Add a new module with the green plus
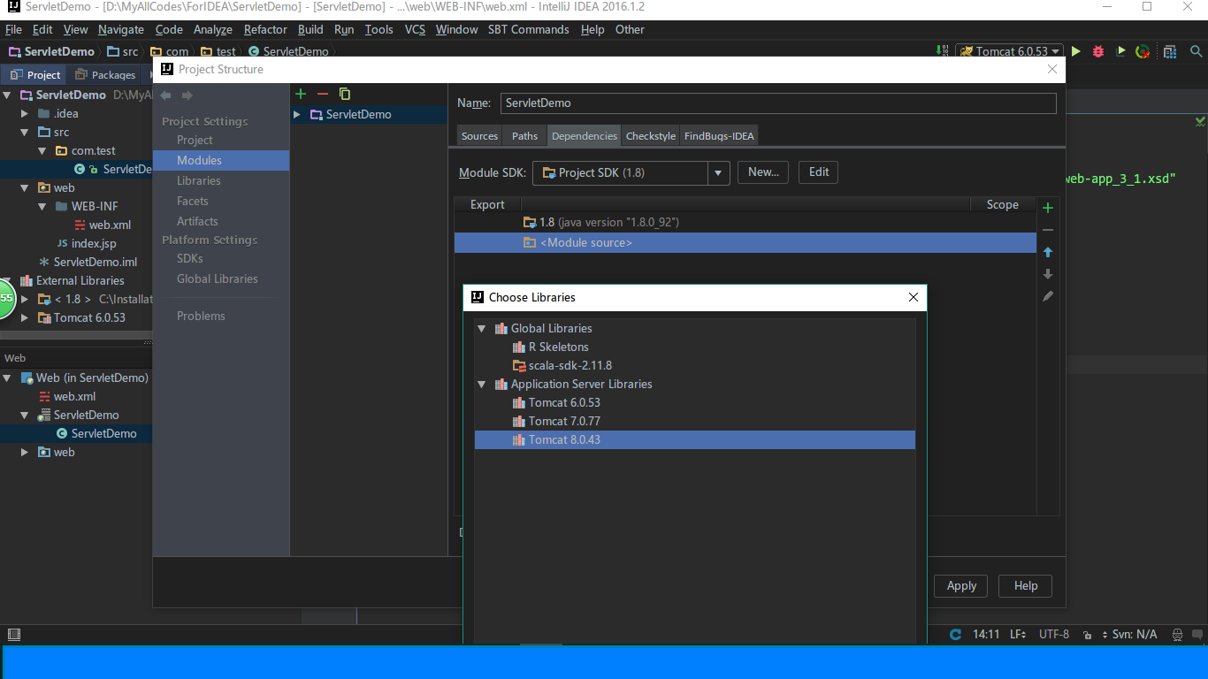 pyautogui.click(x=301, y=94)
